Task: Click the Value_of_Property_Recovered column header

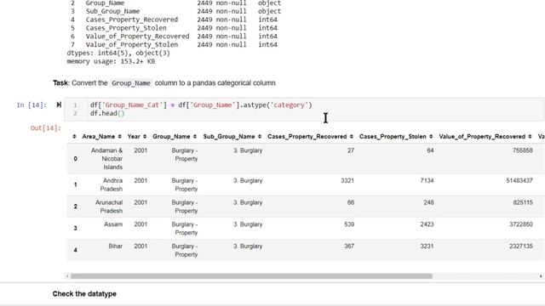Action: pyautogui.click(x=482, y=137)
